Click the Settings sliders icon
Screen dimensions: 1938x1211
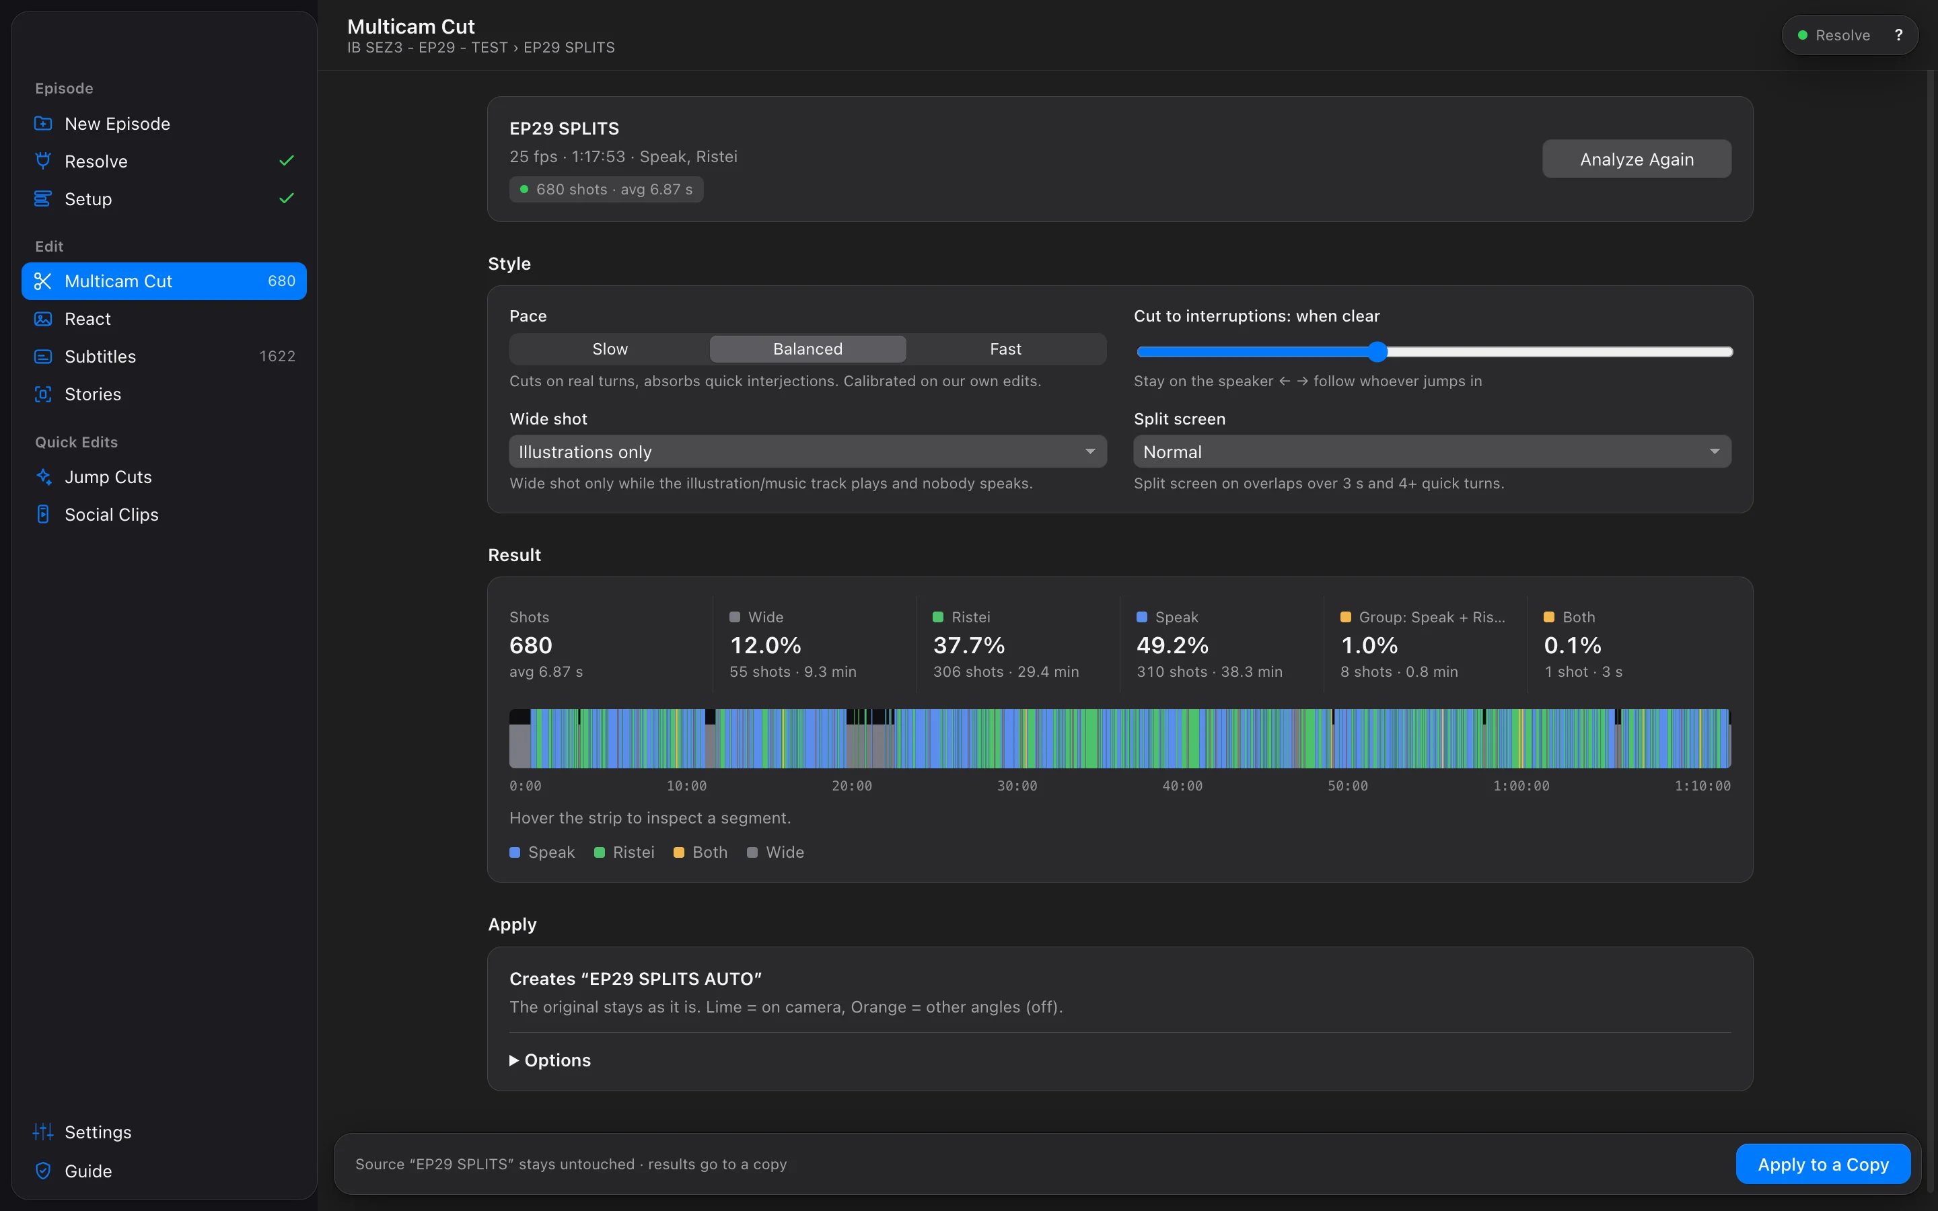pyautogui.click(x=43, y=1132)
